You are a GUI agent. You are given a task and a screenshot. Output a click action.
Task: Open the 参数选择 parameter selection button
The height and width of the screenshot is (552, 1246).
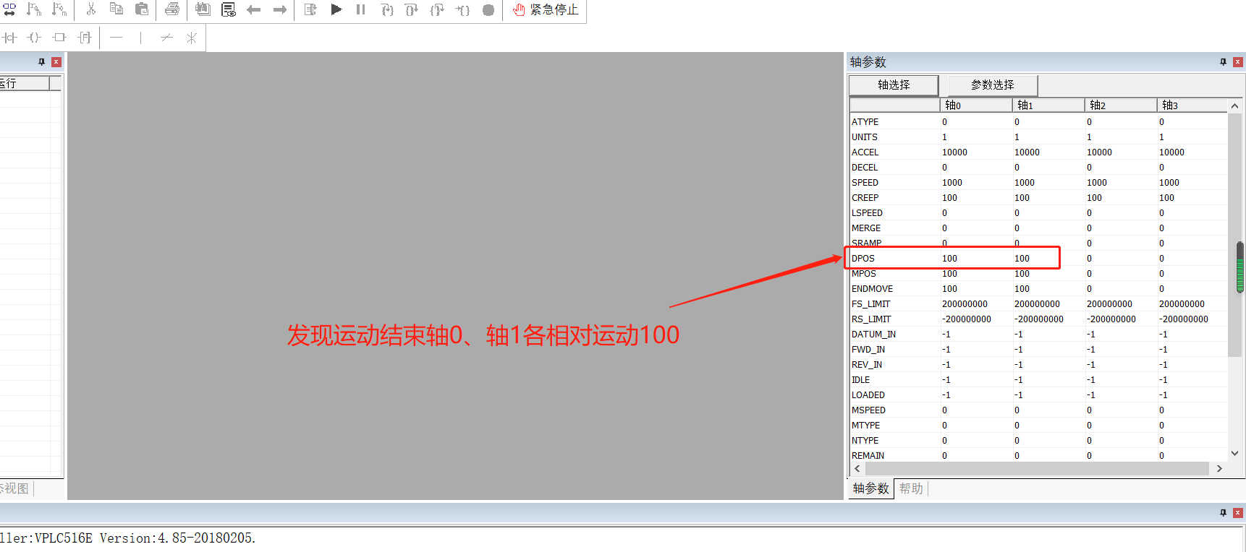tap(993, 85)
